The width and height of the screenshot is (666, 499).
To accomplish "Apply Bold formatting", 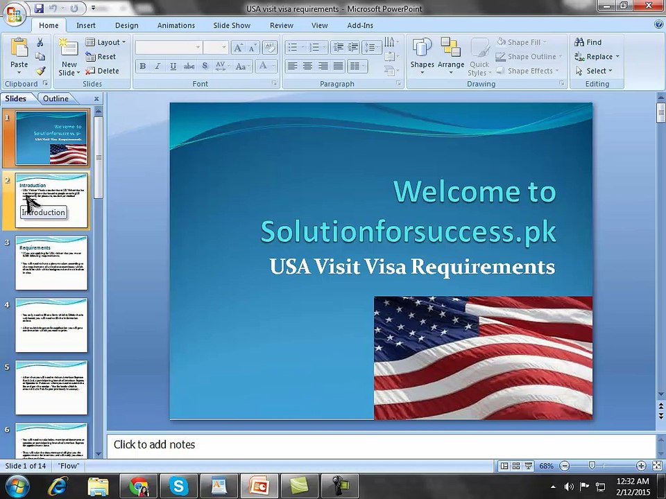I will point(143,66).
